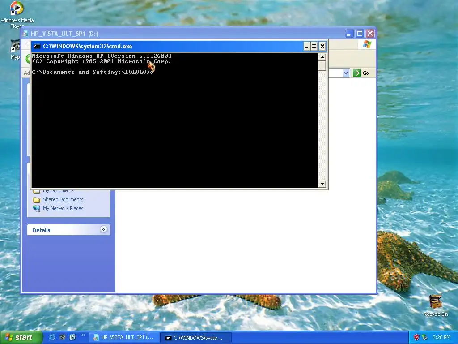The height and width of the screenshot is (344, 458).
Task: Click the cmd scrollbar thumb
Action: click(322, 65)
